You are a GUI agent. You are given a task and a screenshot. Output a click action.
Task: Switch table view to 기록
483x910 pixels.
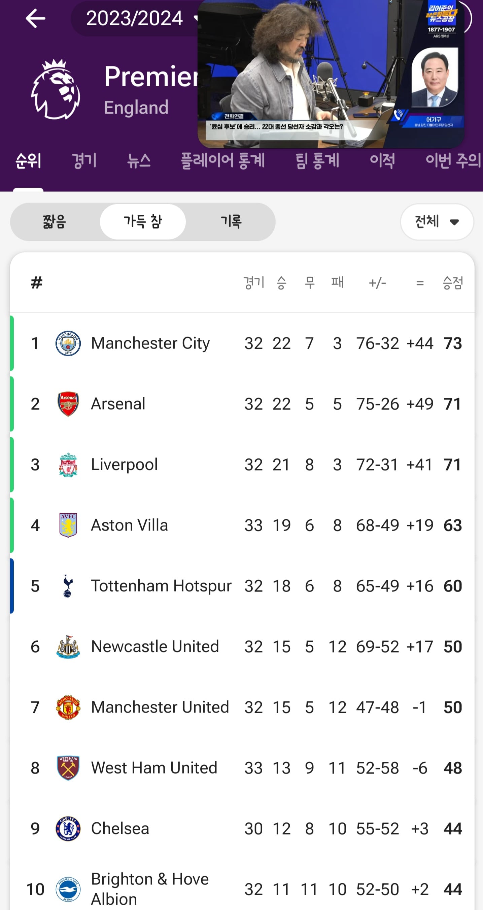pyautogui.click(x=231, y=222)
